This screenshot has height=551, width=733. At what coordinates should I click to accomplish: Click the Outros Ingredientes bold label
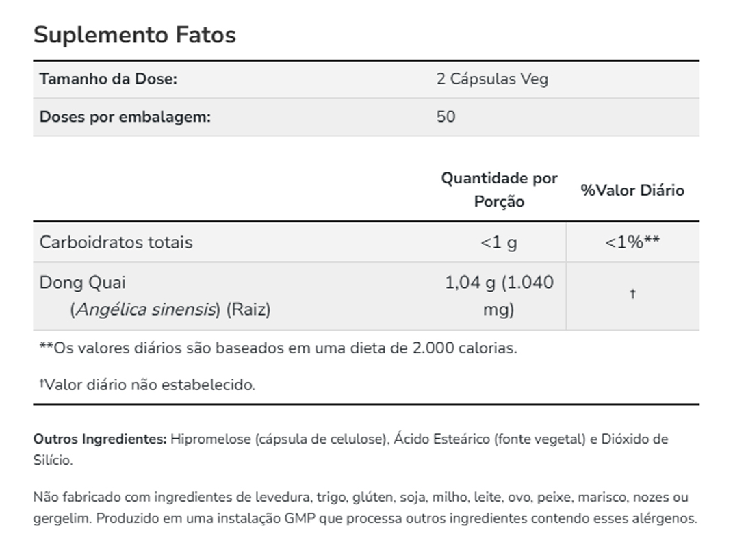[100, 439]
